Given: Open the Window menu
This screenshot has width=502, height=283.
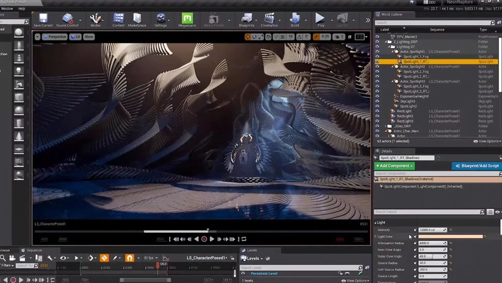Looking at the screenshot, I should tap(7, 9).
